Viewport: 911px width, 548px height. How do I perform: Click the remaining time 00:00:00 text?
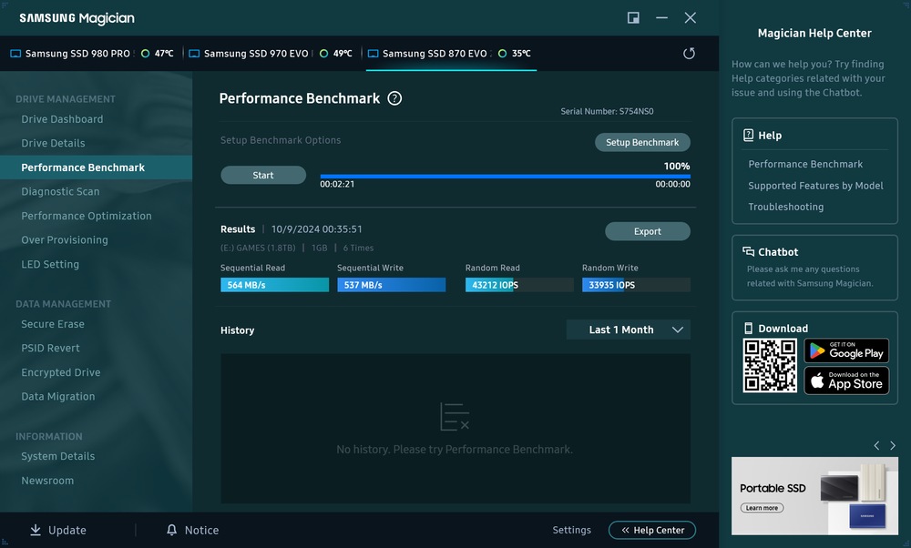(x=673, y=184)
